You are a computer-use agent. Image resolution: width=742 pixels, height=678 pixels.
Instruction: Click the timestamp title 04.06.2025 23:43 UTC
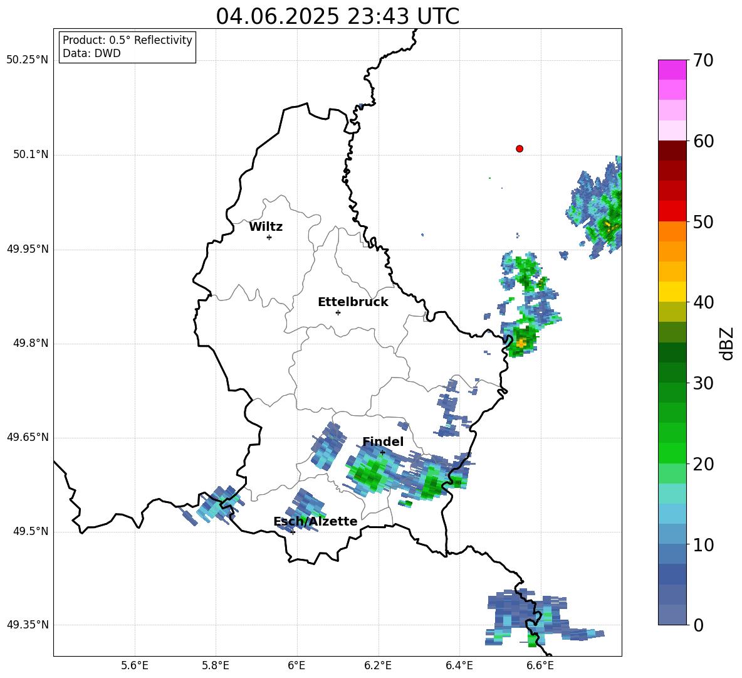coord(337,16)
